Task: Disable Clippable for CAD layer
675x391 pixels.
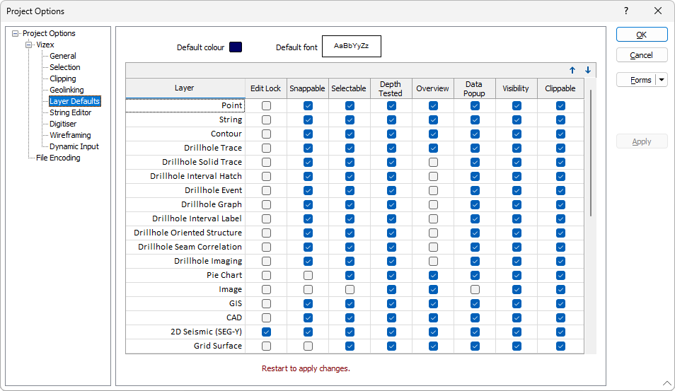Action: pyautogui.click(x=560, y=318)
